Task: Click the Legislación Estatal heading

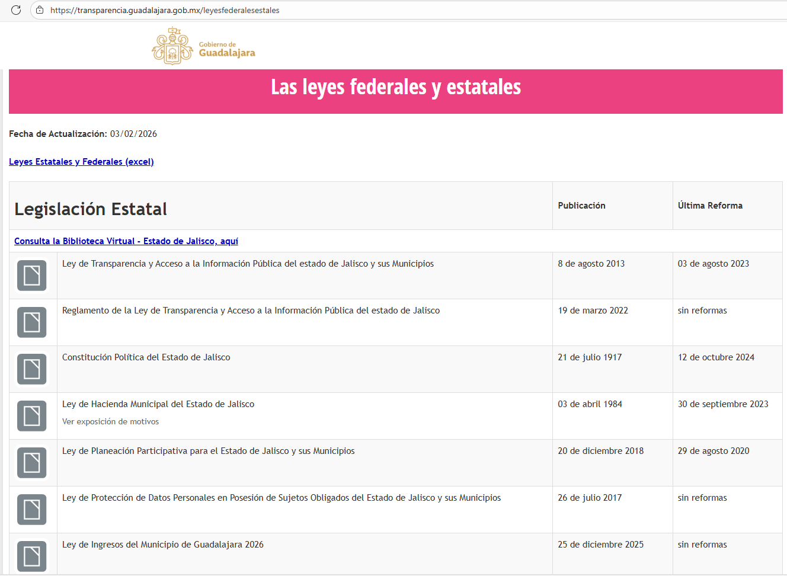Action: [91, 209]
